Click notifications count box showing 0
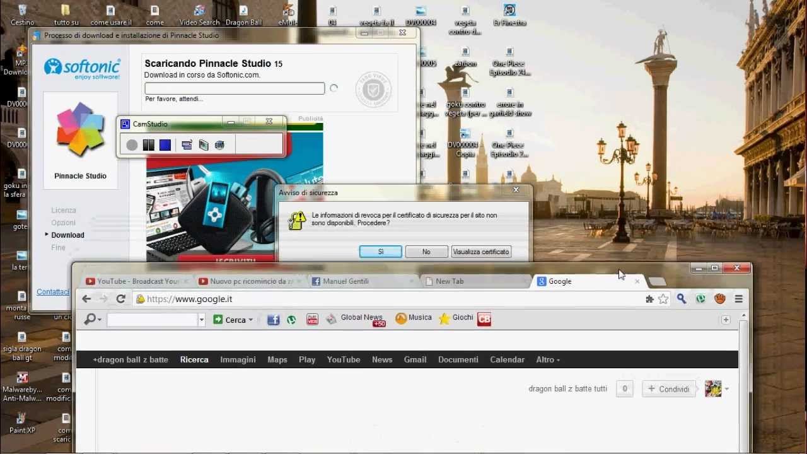807x454 pixels. point(625,389)
